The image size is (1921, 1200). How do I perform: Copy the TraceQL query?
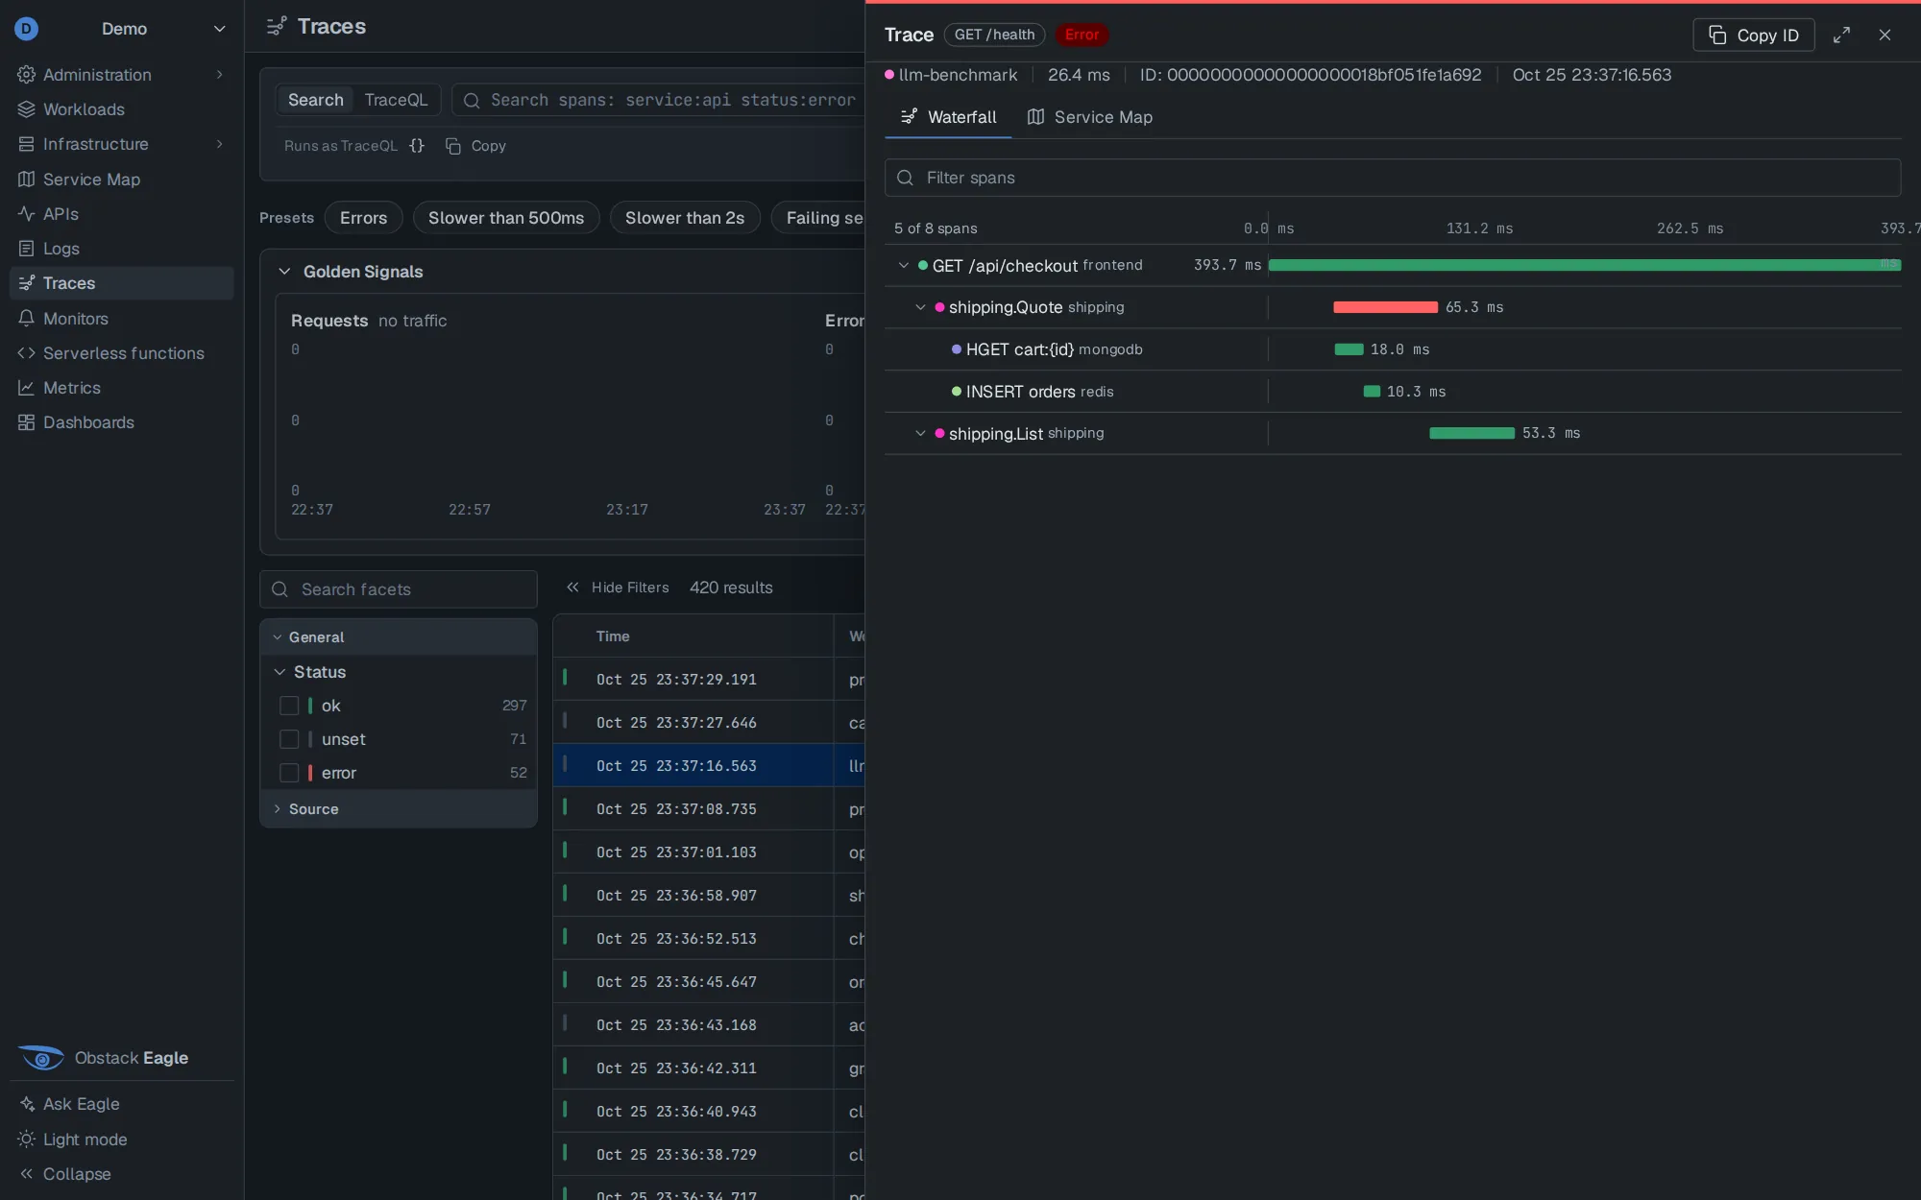click(475, 146)
